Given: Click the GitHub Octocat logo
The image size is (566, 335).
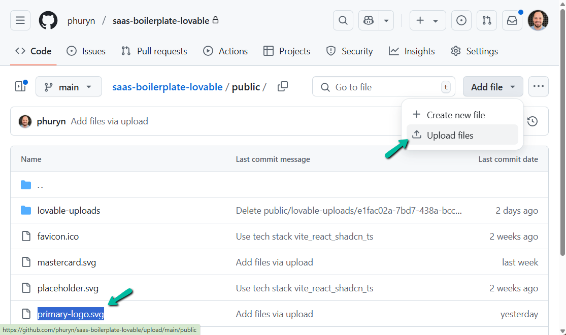Looking at the screenshot, I should coord(48,20).
